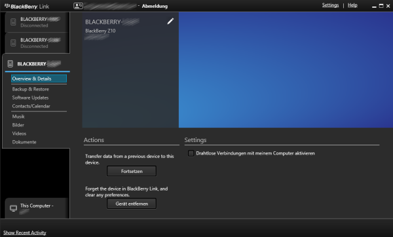The width and height of the screenshot is (393, 237).
Task: Select Videos in the sidebar
Action: [x=19, y=134]
